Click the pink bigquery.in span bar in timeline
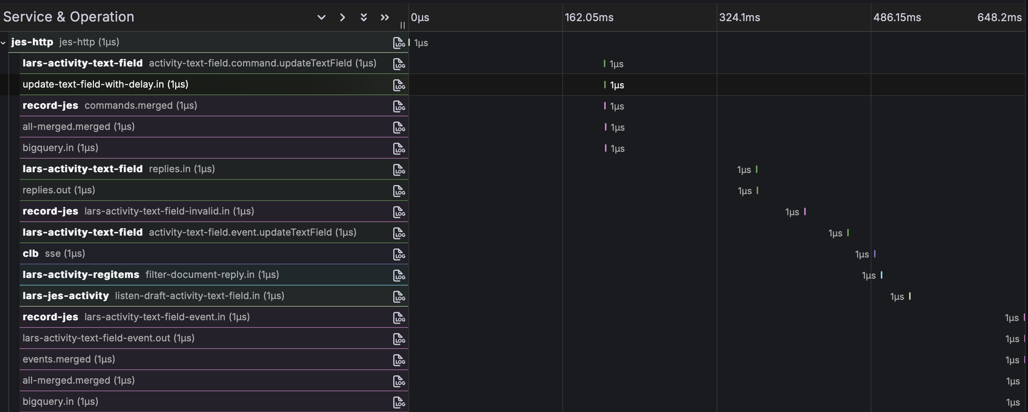 coord(605,148)
